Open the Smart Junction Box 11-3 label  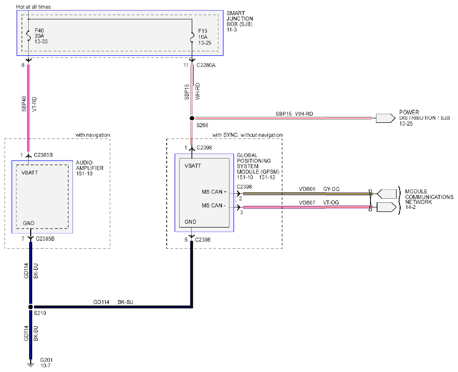tap(240, 21)
